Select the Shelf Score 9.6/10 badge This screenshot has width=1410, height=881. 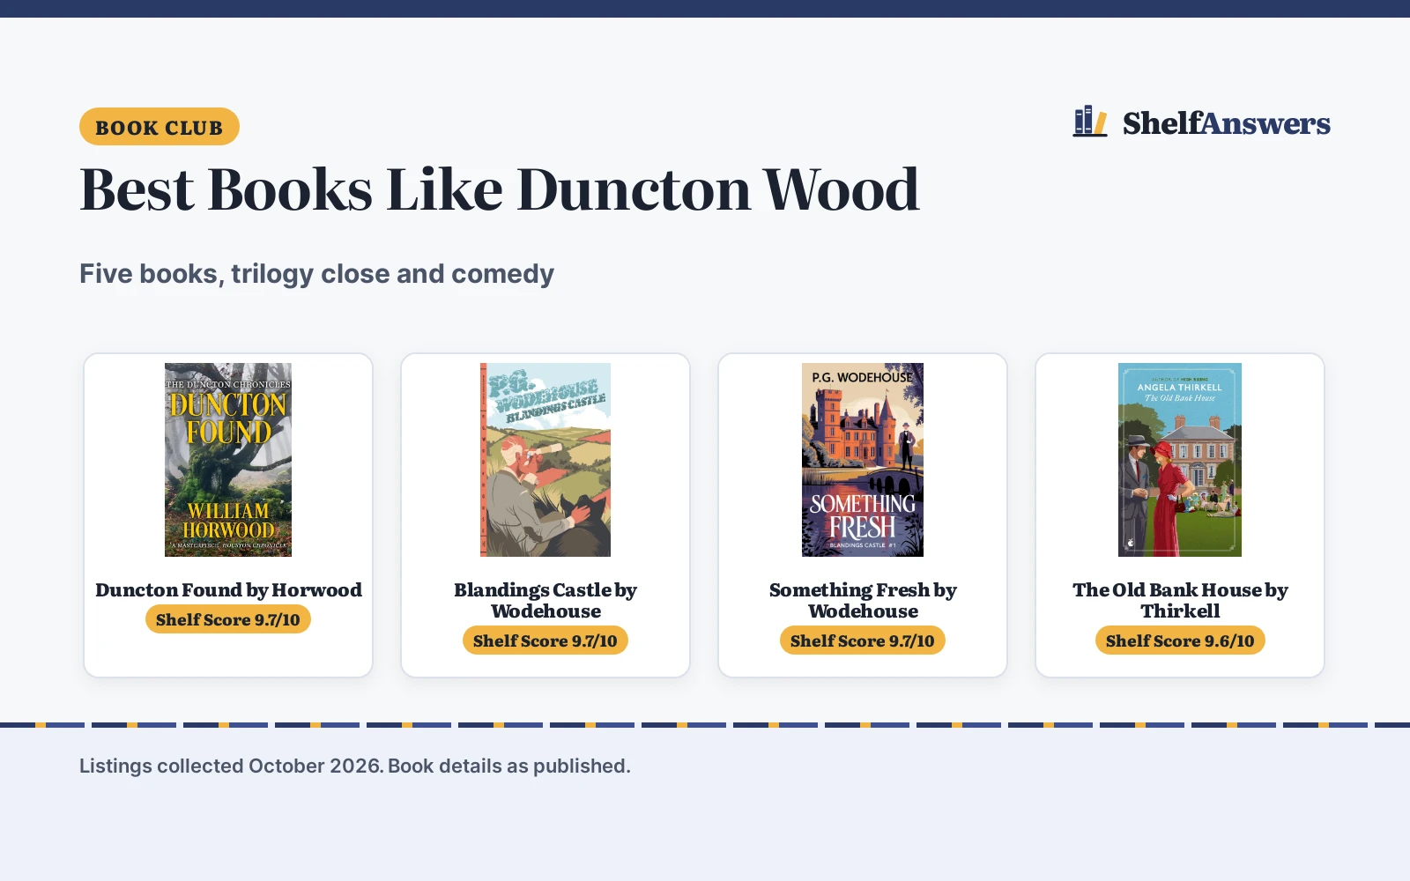point(1180,640)
